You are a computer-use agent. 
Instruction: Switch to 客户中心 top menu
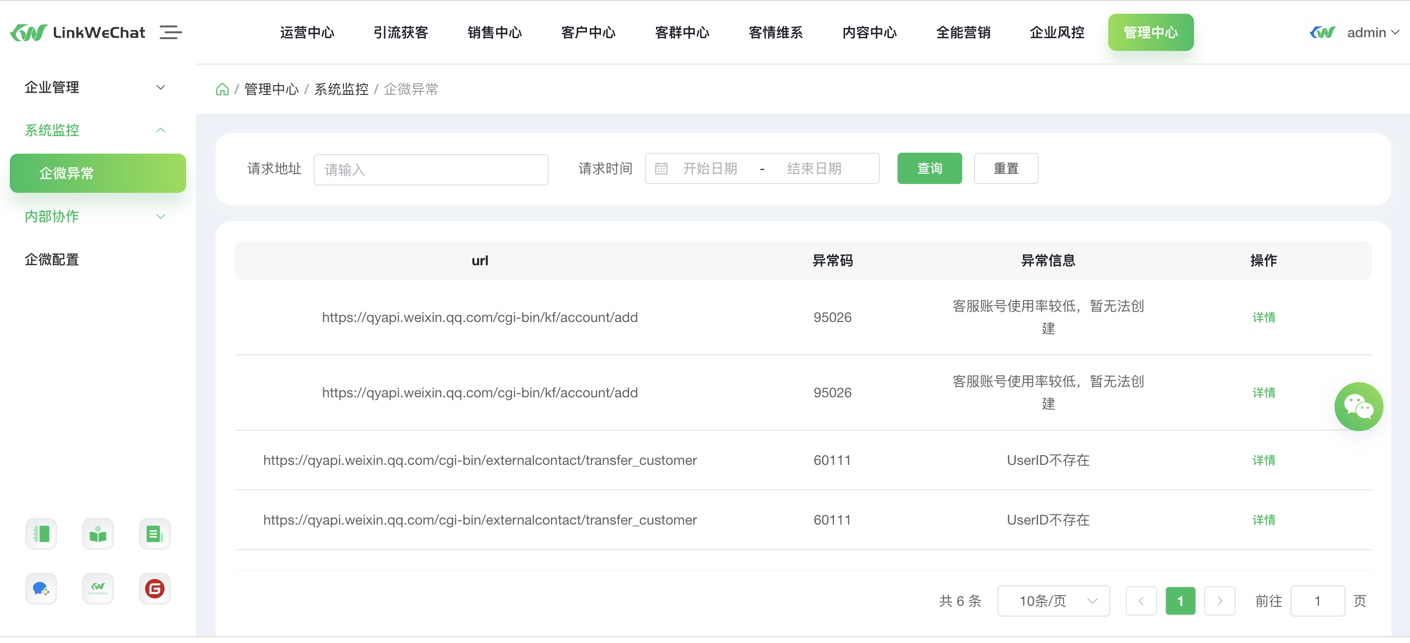coord(588,33)
